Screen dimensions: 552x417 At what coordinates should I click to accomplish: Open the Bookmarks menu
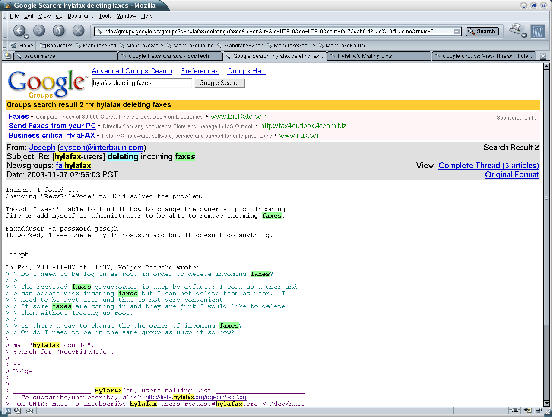(81, 16)
